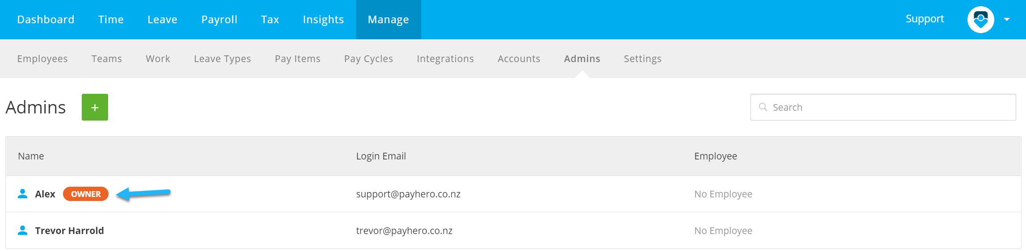Open the Trevor Harrold admin row

(x=513, y=230)
